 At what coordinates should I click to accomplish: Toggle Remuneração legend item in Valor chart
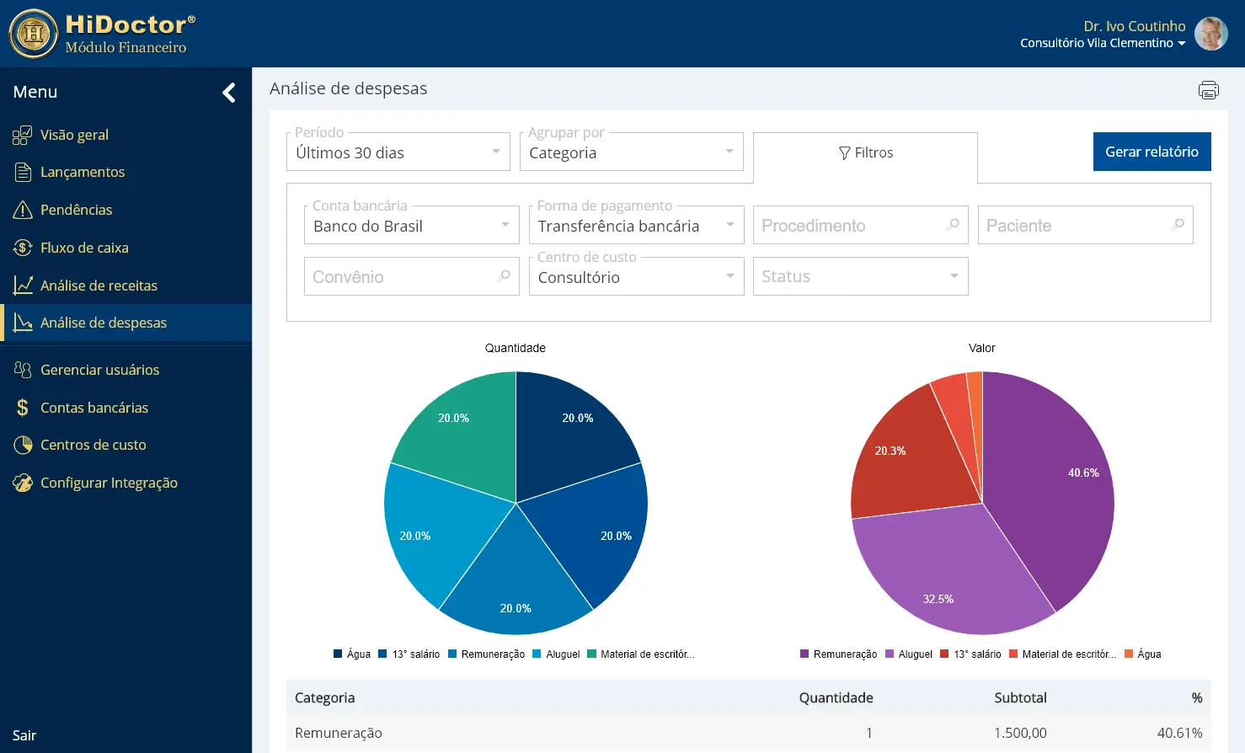coord(838,654)
